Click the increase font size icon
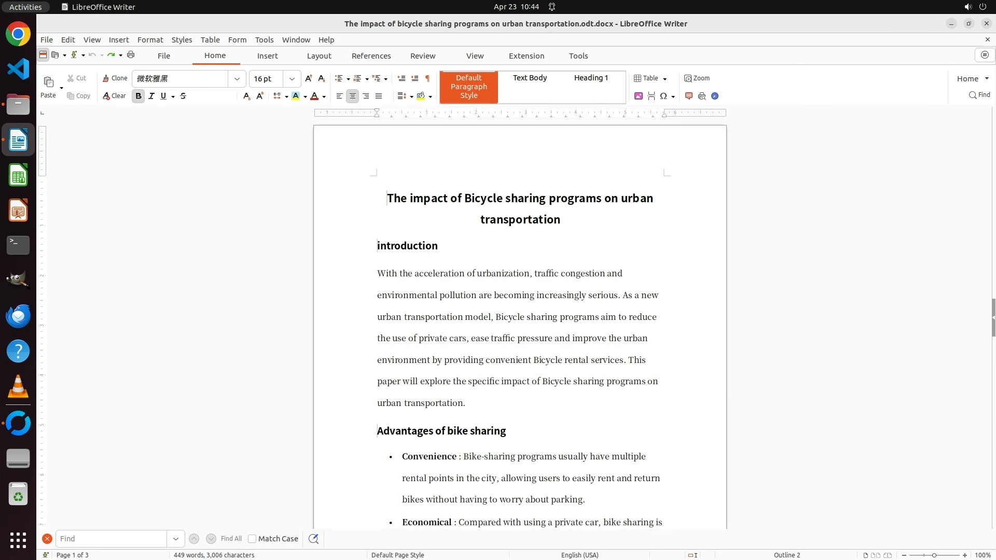This screenshot has width=996, height=560. tap(308, 78)
